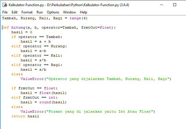This screenshot has height=129, width=186.
Task: Click the line 'hasil = a*b'
Action: click(33, 60)
